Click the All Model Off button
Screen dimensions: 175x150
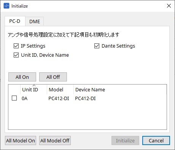[x=55, y=140]
